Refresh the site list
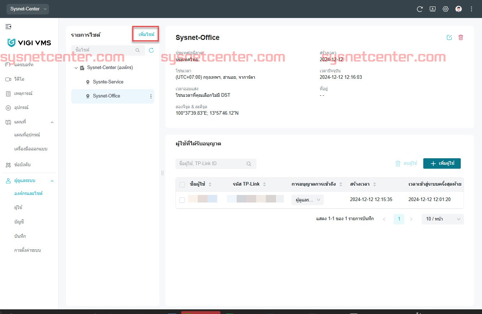The height and width of the screenshot is (314, 482). pos(151,50)
